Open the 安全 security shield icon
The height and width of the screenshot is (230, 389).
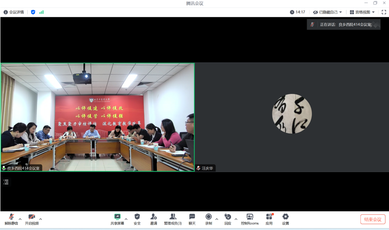pyautogui.click(x=137, y=217)
